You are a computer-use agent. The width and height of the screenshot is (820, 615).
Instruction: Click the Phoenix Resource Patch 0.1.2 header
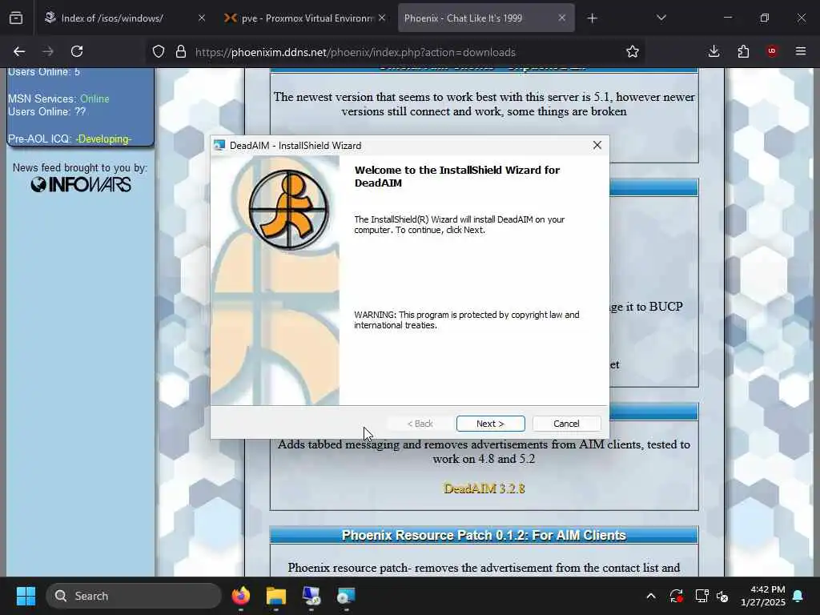[484, 536]
